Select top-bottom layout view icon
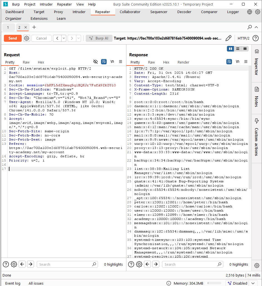 [x=238, y=49]
